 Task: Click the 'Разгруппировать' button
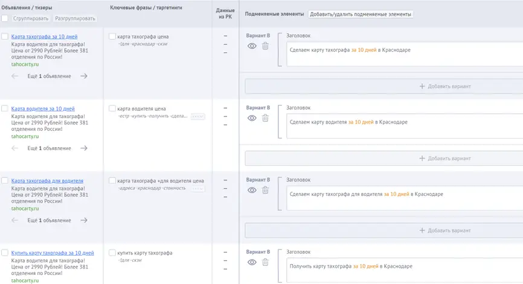pyautogui.click(x=75, y=18)
